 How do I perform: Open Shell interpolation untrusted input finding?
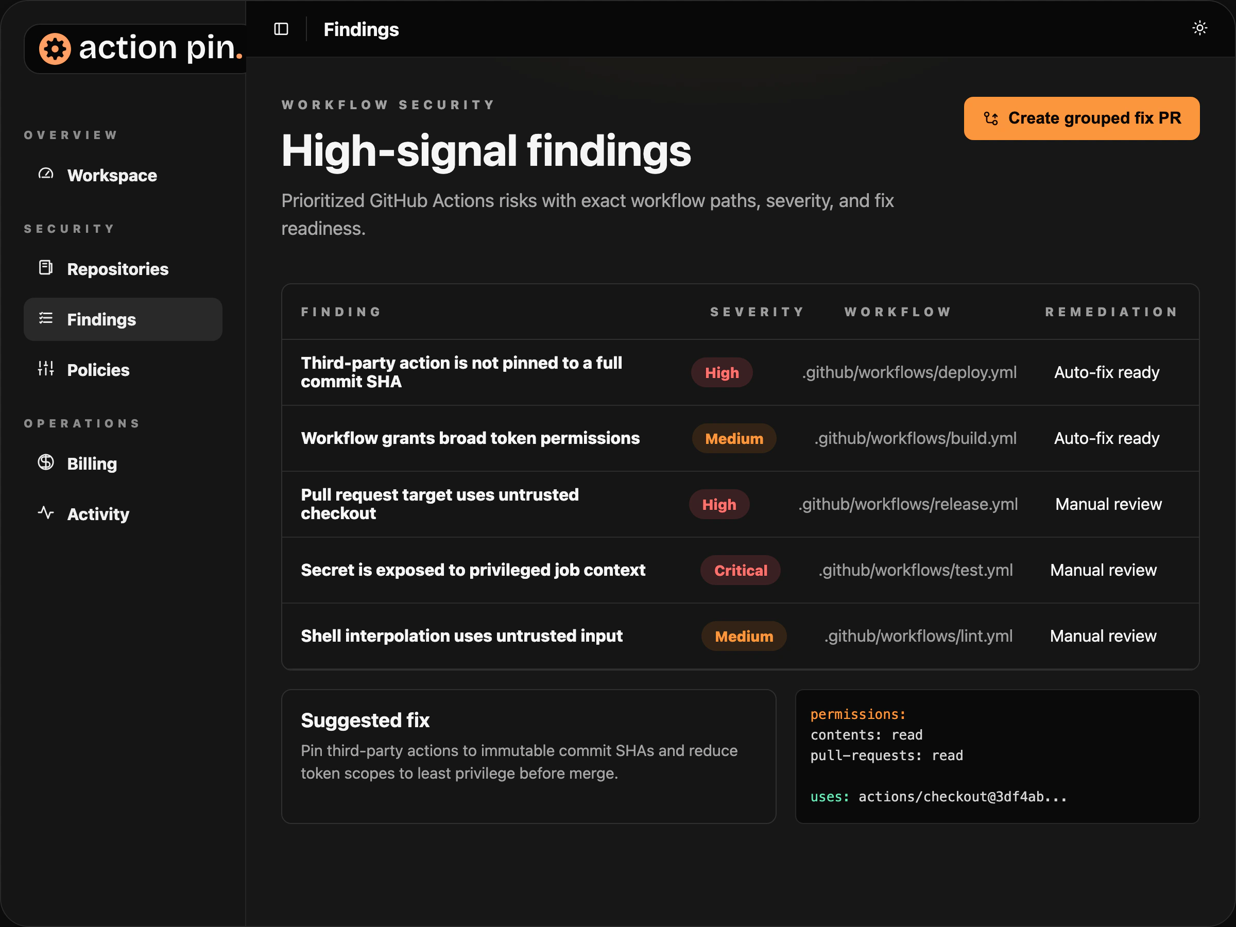coord(461,636)
